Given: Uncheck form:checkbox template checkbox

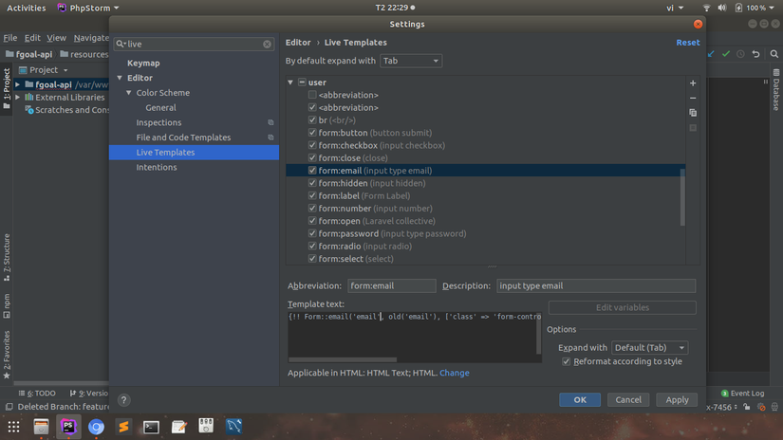Looking at the screenshot, I should [x=312, y=145].
